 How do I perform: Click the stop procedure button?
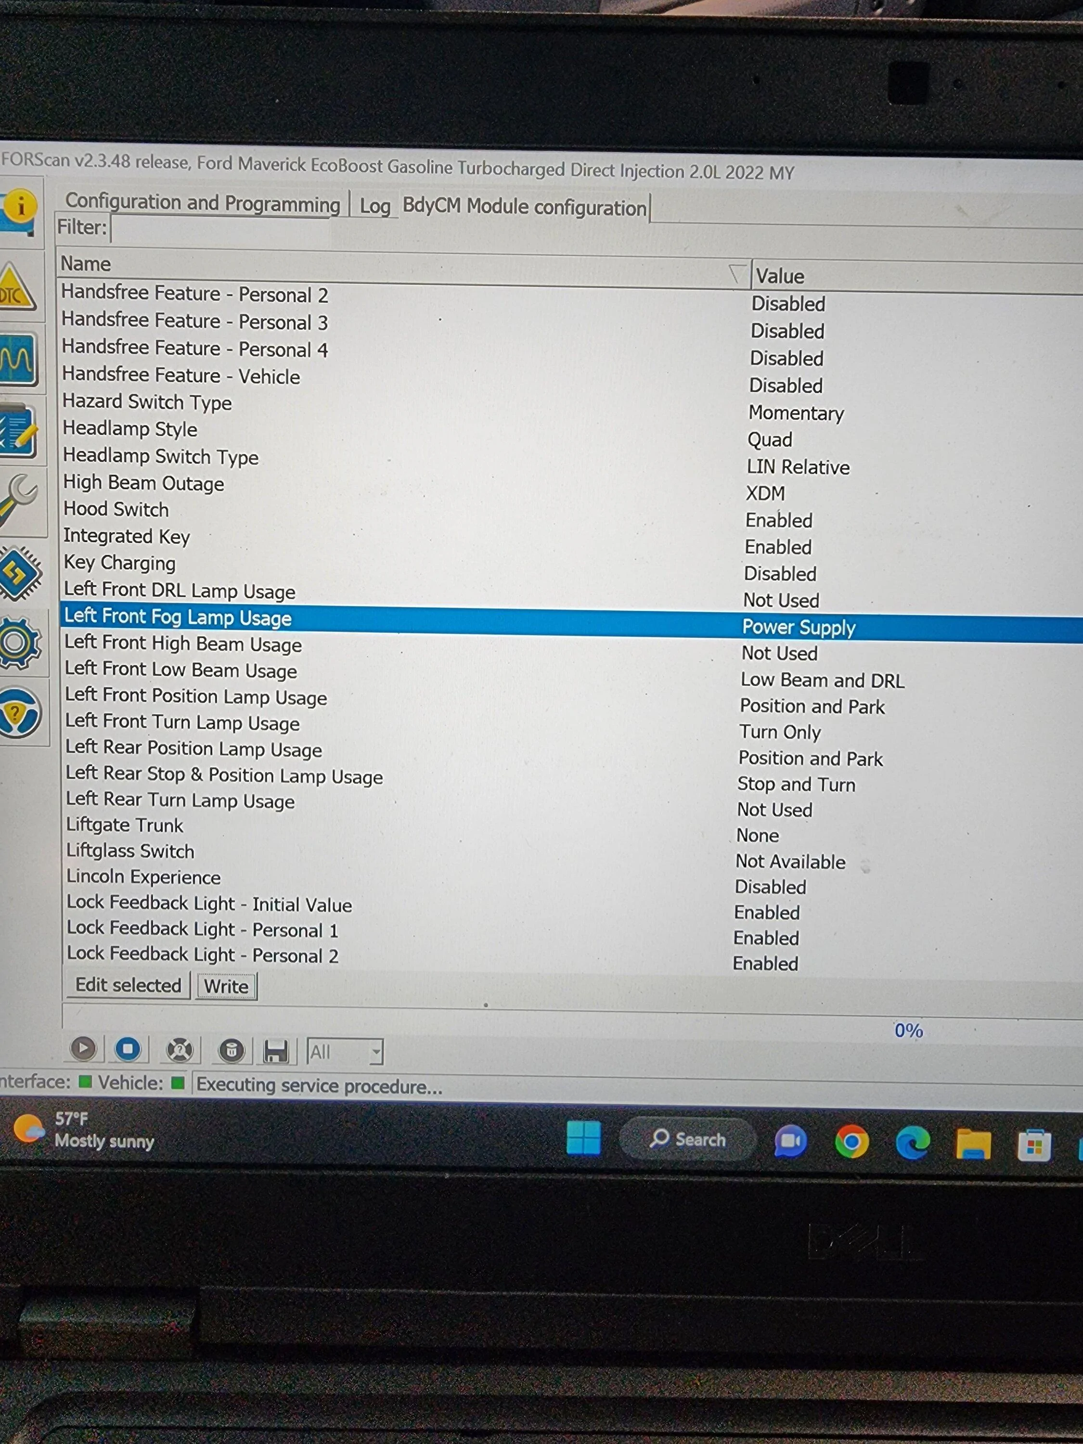click(128, 1049)
